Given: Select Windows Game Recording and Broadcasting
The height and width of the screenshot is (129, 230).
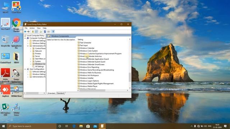Looking at the screenshot, I should click(97, 70).
